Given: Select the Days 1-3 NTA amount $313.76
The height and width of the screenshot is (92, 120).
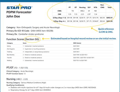Looking at the screenshot, I should pos(95,18).
